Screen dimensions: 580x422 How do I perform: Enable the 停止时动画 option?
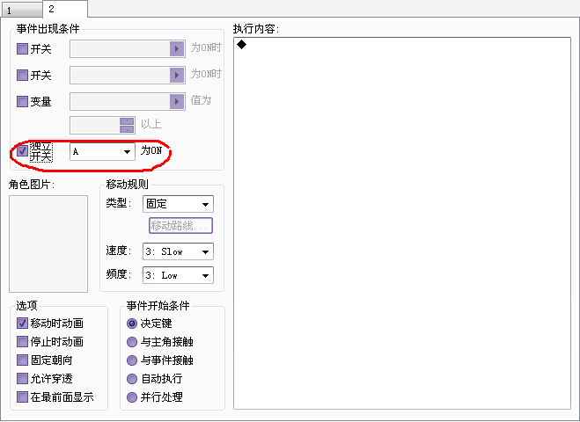pos(22,341)
